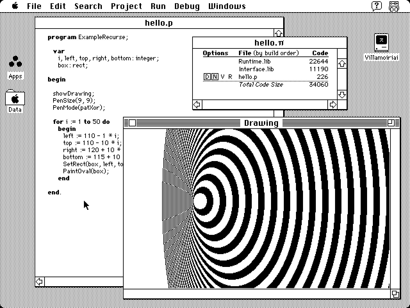
Task: Select hello.p in project file list
Action: click(248, 77)
